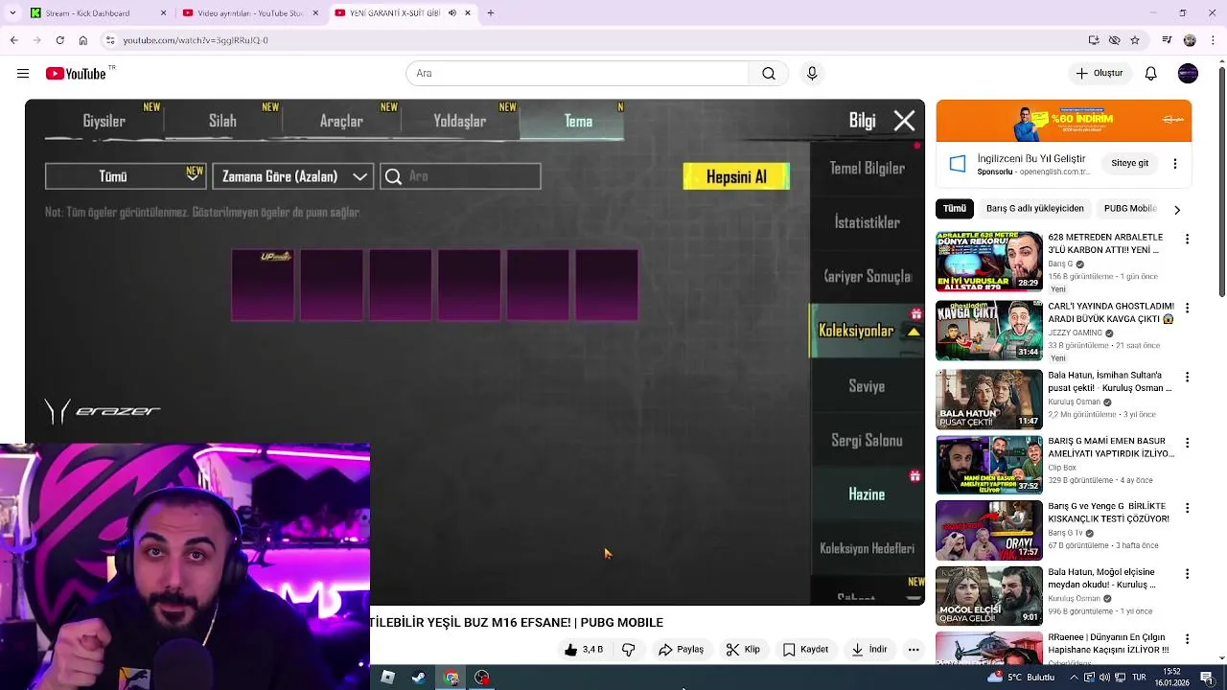
Task: Open Seviye in the side menu
Action: click(867, 386)
